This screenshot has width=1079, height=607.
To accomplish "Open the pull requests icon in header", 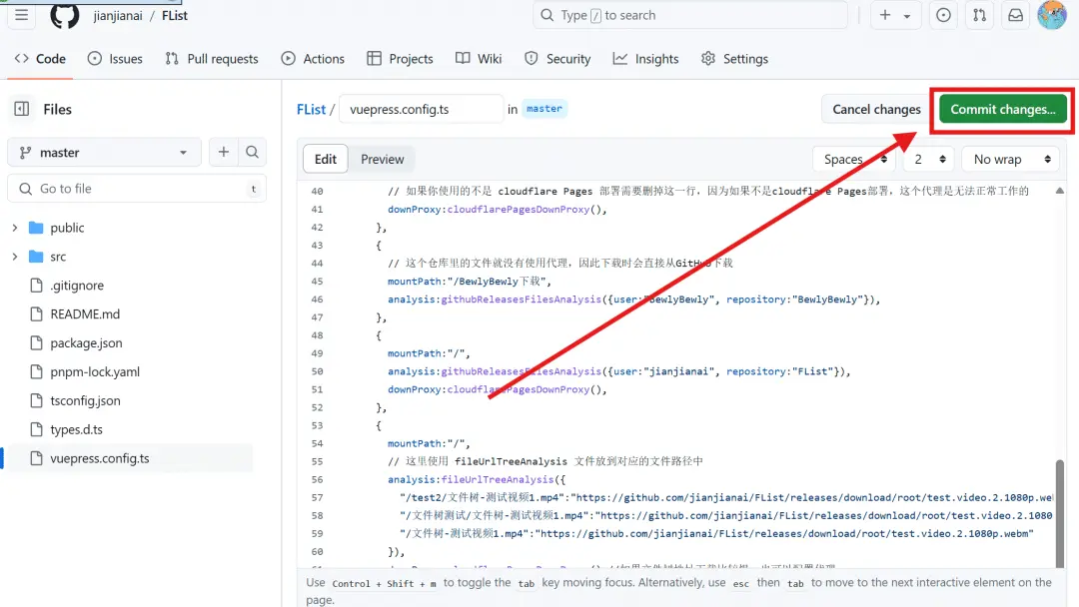I will pos(979,15).
